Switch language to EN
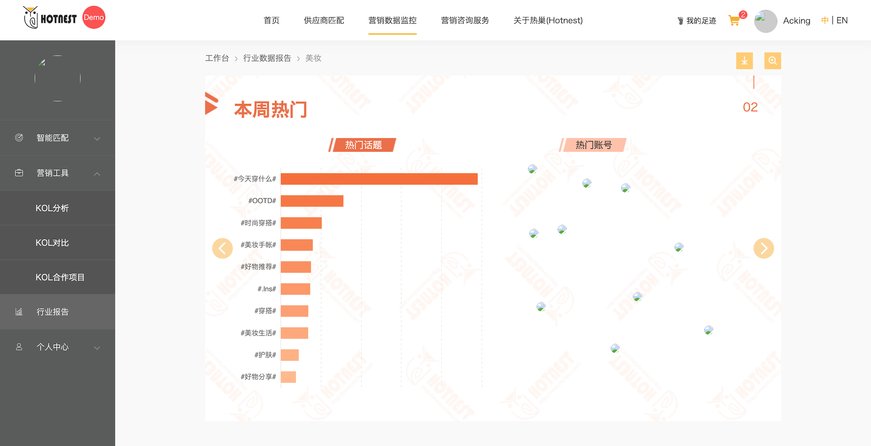871x446 pixels. pyautogui.click(x=842, y=20)
